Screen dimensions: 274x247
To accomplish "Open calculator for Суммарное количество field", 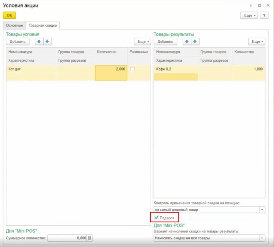I will point(90,238).
